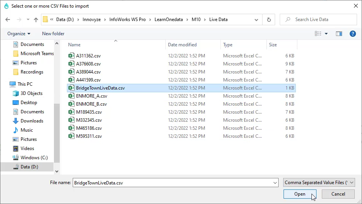Click the Cancel button
Image resolution: width=362 pixels, height=204 pixels.
point(338,194)
